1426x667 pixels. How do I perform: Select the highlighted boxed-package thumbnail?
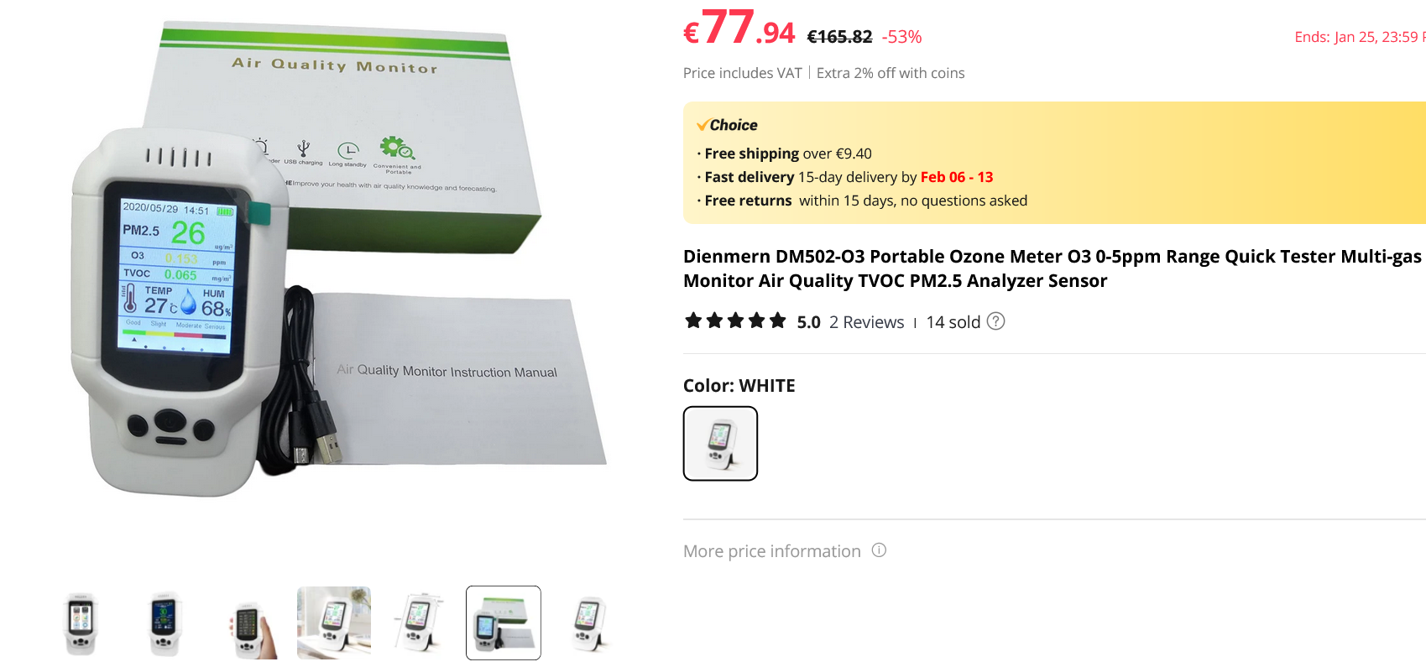click(x=504, y=623)
